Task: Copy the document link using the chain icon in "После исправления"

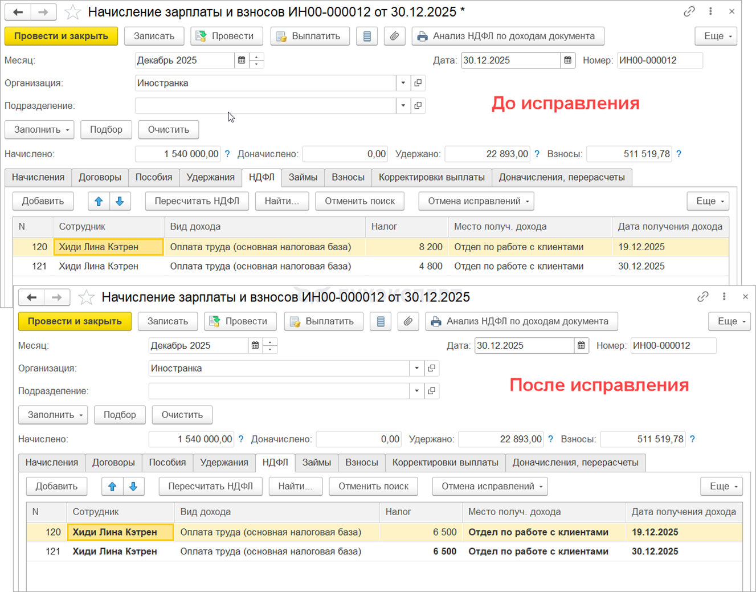Action: [x=702, y=297]
